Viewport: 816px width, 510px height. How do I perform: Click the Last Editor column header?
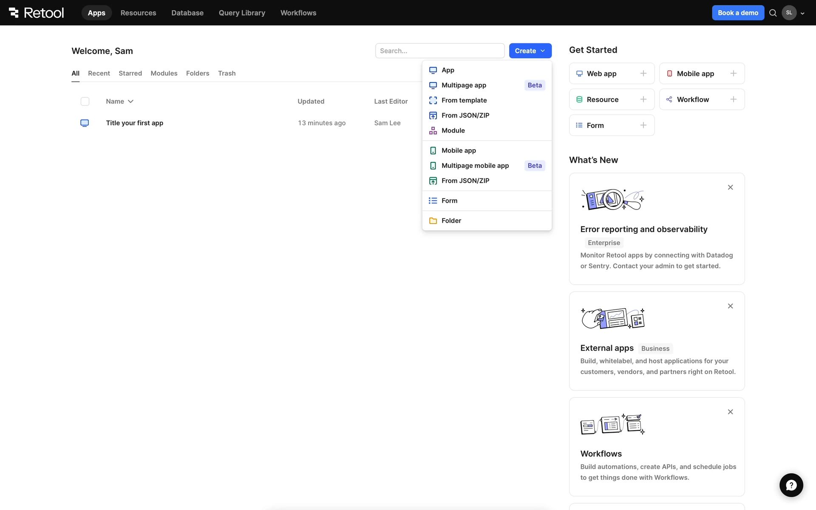click(x=391, y=101)
